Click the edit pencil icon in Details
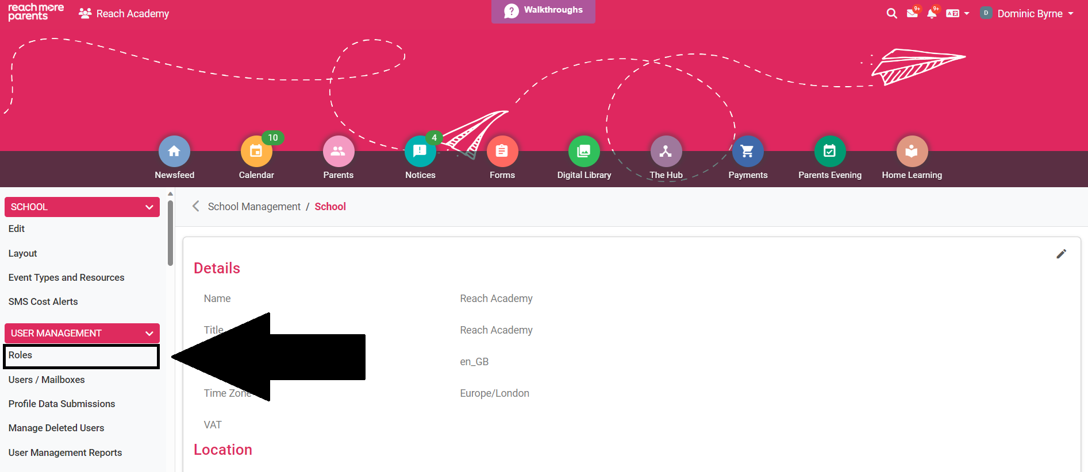The image size is (1088, 472). [x=1062, y=254]
